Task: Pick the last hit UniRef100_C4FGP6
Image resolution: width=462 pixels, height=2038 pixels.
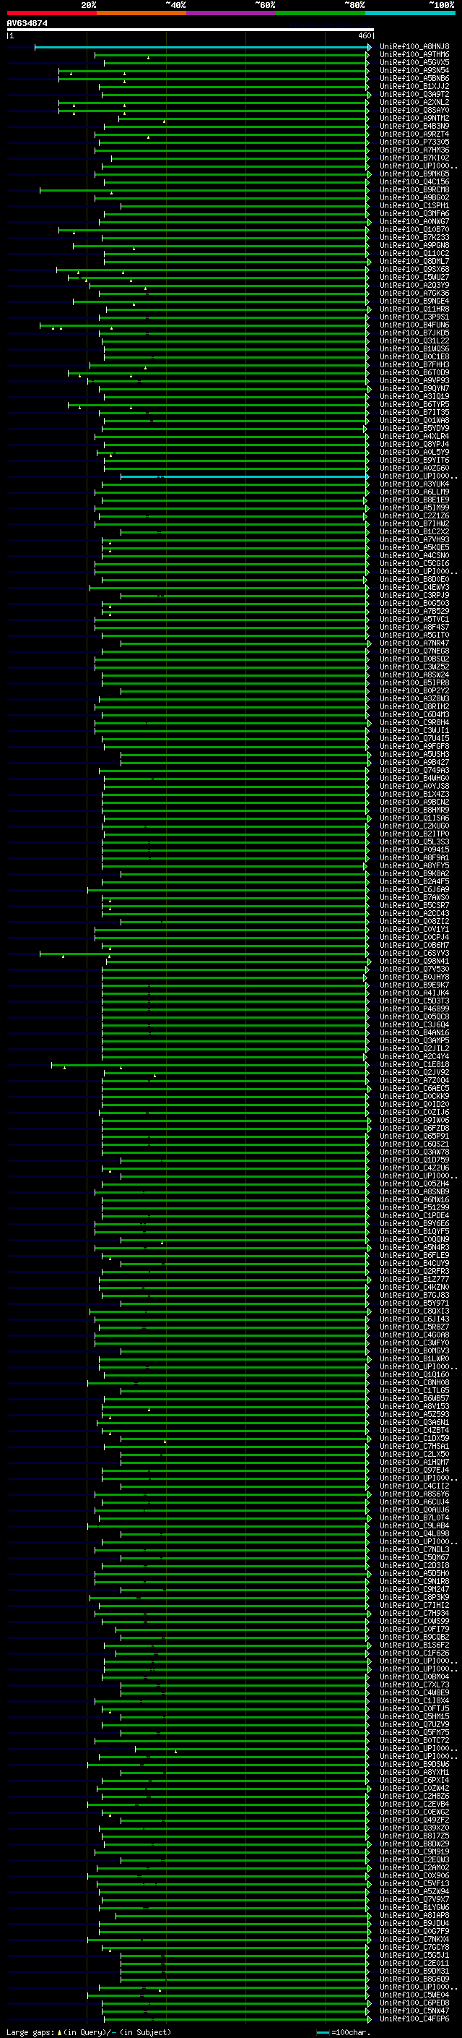Action: (414, 2019)
